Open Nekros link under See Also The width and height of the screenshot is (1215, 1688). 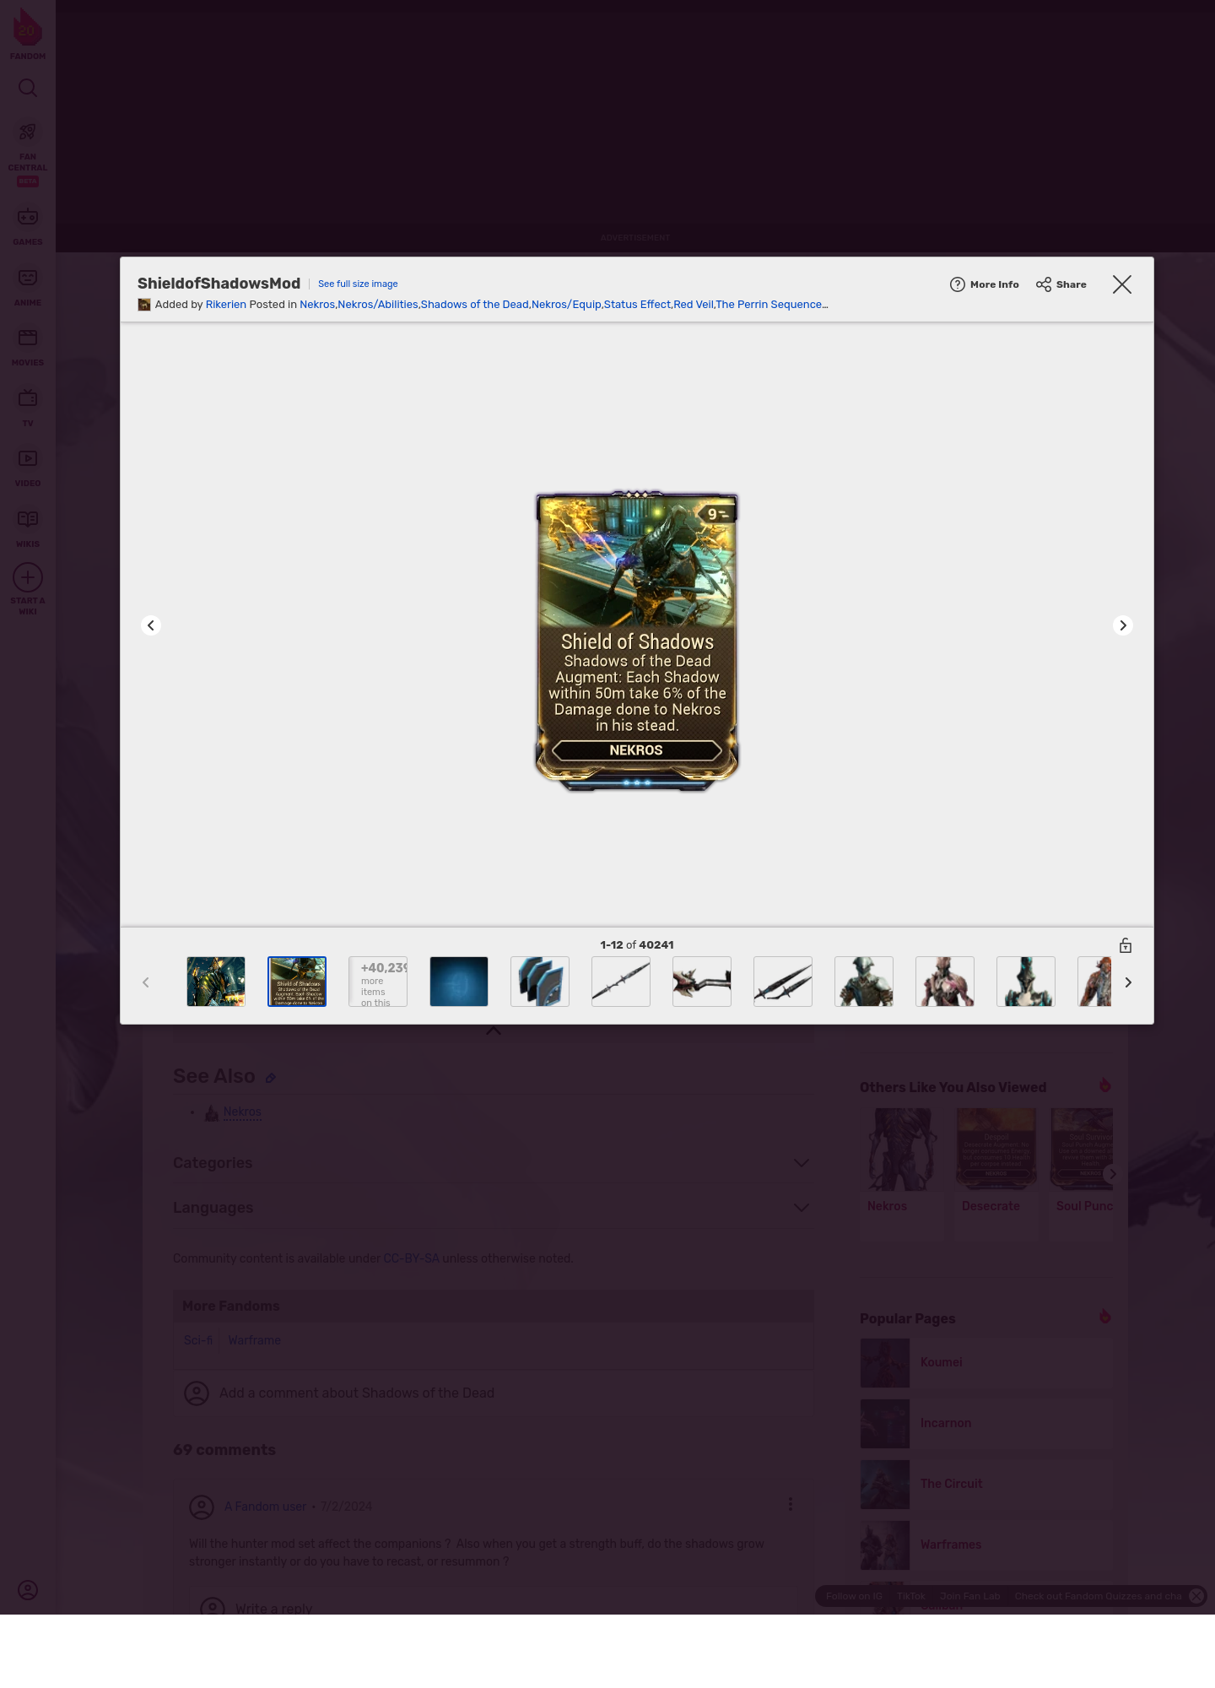click(242, 1112)
